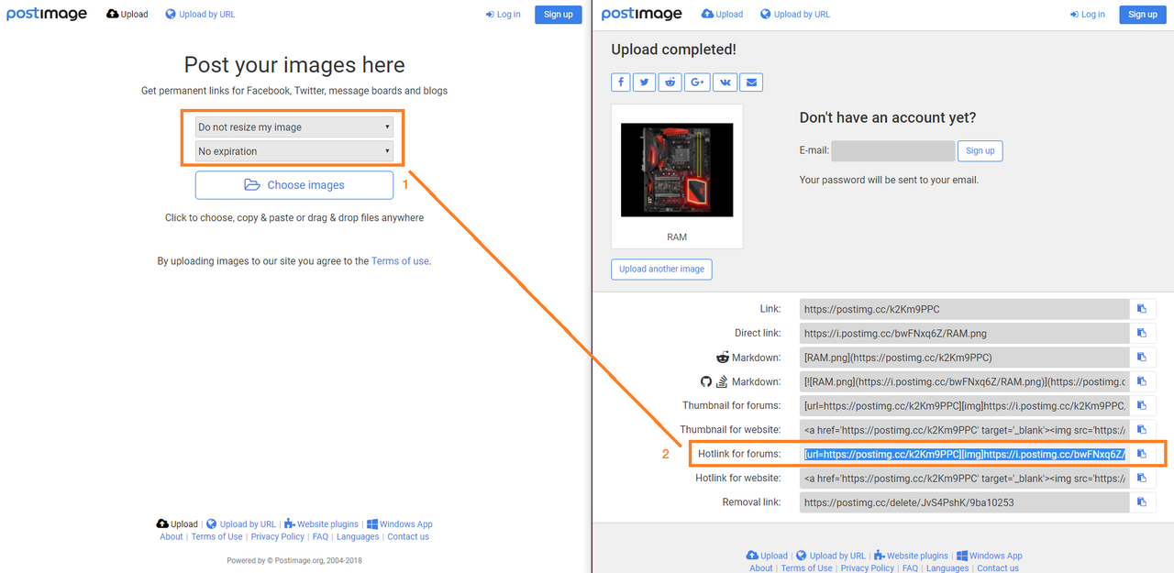The width and height of the screenshot is (1174, 573).
Task: Click Sign up button in right header
Action: pyautogui.click(x=1143, y=15)
